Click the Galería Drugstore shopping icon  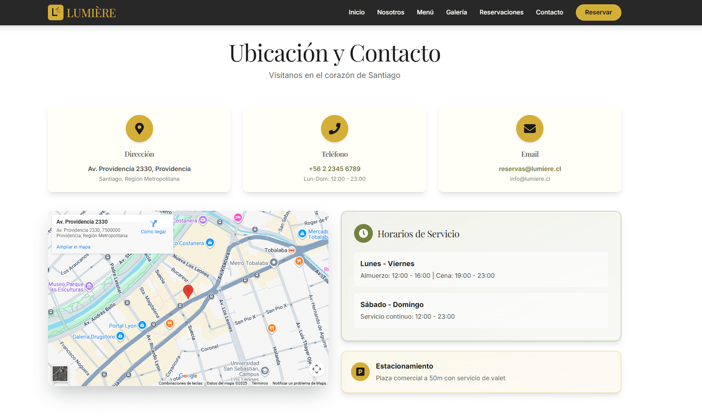[x=120, y=336]
